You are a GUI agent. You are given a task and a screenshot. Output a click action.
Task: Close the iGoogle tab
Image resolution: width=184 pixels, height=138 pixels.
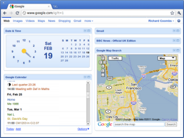49,6
